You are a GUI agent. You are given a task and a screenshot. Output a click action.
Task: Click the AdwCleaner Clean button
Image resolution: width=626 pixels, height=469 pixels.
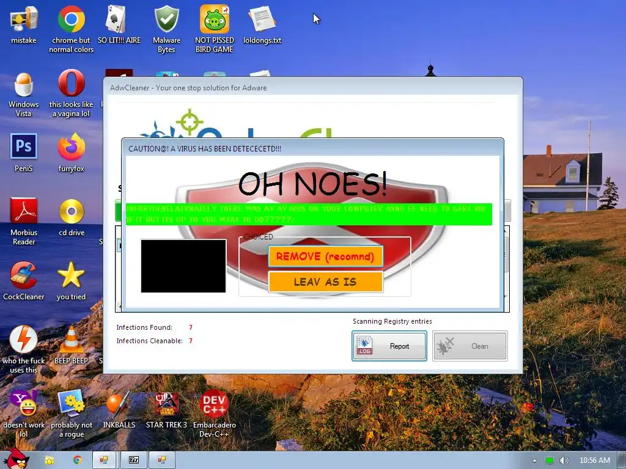tap(470, 346)
